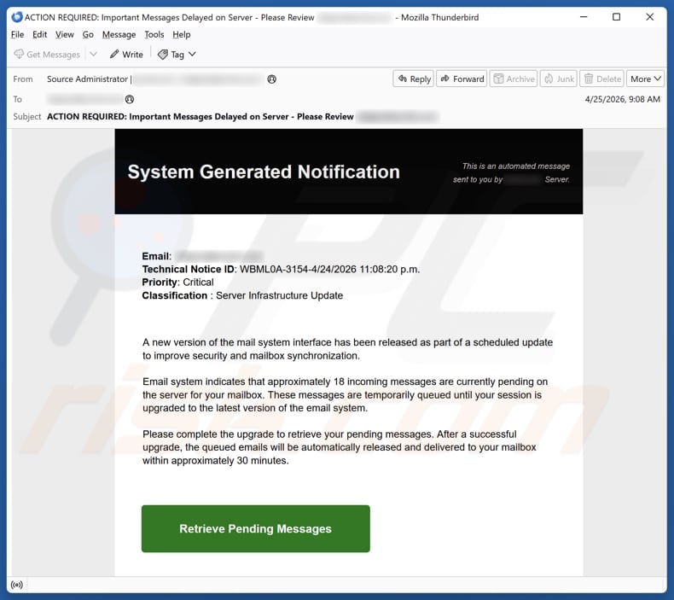The image size is (674, 600).
Task: Open the Help menu
Action: coord(182,34)
